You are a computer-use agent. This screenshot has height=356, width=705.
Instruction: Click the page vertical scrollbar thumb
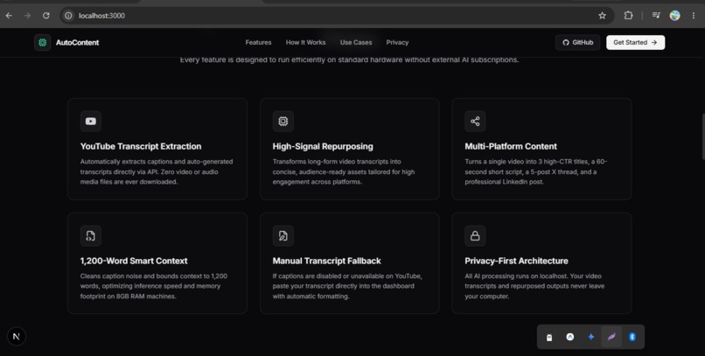[x=702, y=136]
